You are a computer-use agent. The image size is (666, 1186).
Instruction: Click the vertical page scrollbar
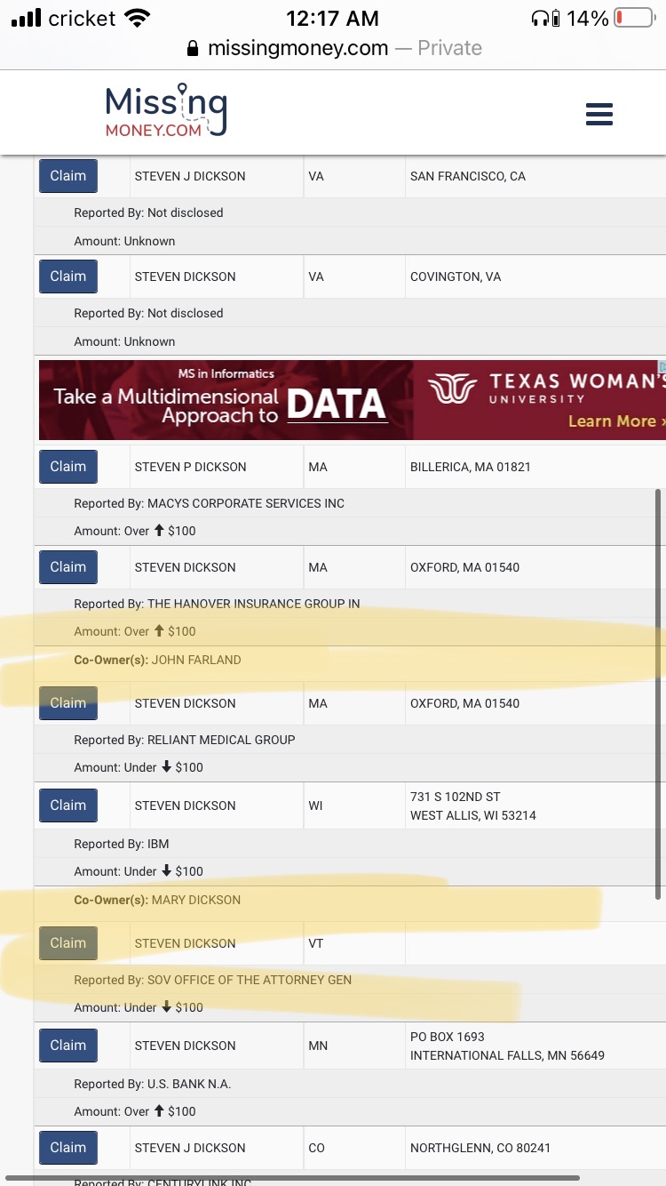[658, 693]
